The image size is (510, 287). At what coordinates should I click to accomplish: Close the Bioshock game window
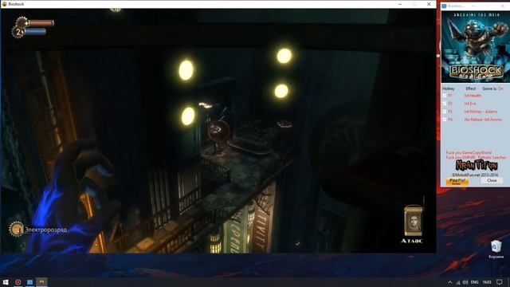[x=429, y=4]
